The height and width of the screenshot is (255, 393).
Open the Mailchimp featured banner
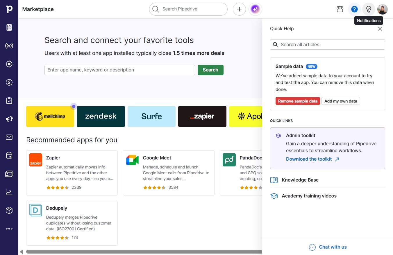click(x=50, y=116)
